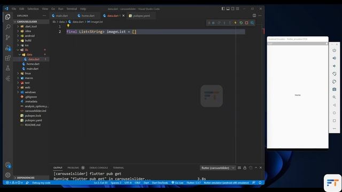Image resolution: width=342 pixels, height=192 pixels.
Task: Raise the emulator volume
Action: [335, 58]
